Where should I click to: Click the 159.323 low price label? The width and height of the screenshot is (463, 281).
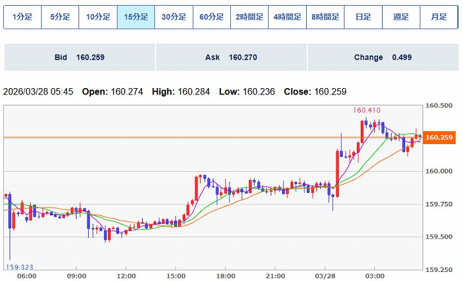tap(19, 266)
